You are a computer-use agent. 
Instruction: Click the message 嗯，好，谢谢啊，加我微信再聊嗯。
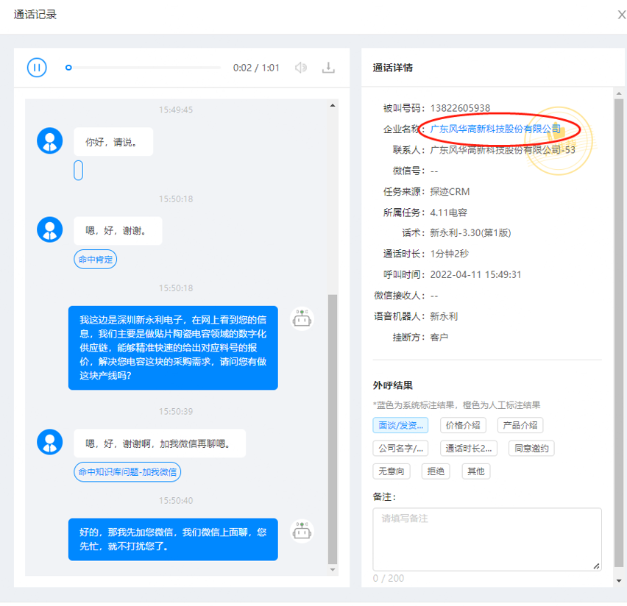click(x=160, y=443)
